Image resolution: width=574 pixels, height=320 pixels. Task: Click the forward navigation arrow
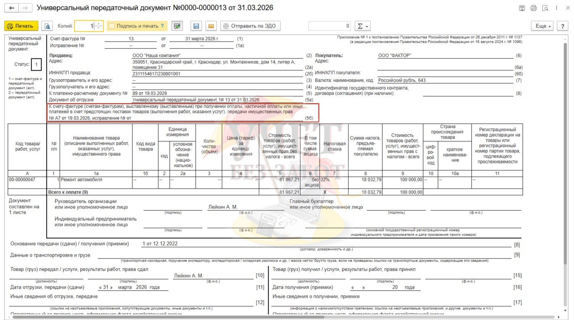click(25, 8)
